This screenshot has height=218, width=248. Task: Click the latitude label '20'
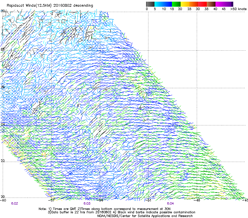click(x=3, y=197)
